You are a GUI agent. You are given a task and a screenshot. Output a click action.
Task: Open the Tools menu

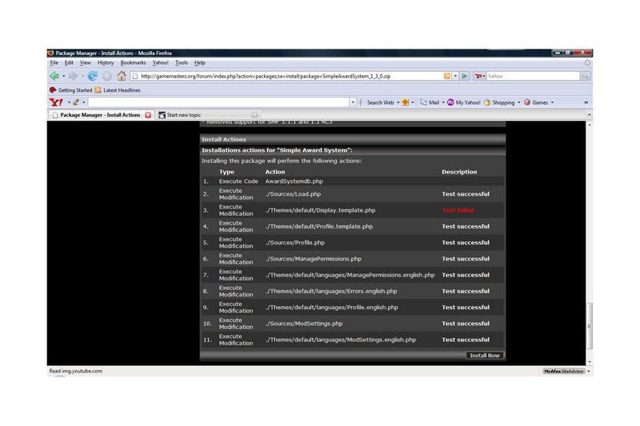tap(182, 63)
